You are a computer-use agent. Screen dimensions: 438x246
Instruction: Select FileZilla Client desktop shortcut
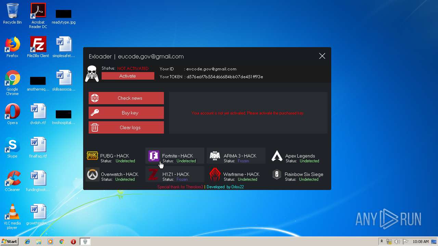[38, 47]
